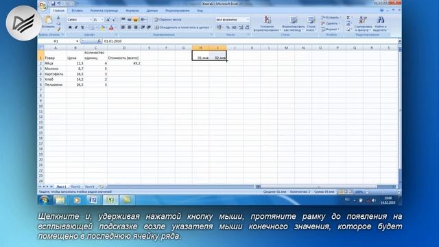439x247 pixels.
Task: Open the Windows Start menu
Action: (x=44, y=200)
